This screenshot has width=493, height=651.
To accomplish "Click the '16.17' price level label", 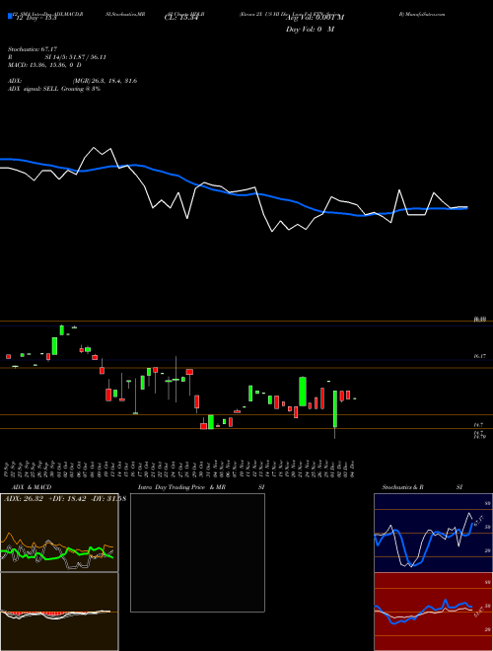I will tap(479, 356).
